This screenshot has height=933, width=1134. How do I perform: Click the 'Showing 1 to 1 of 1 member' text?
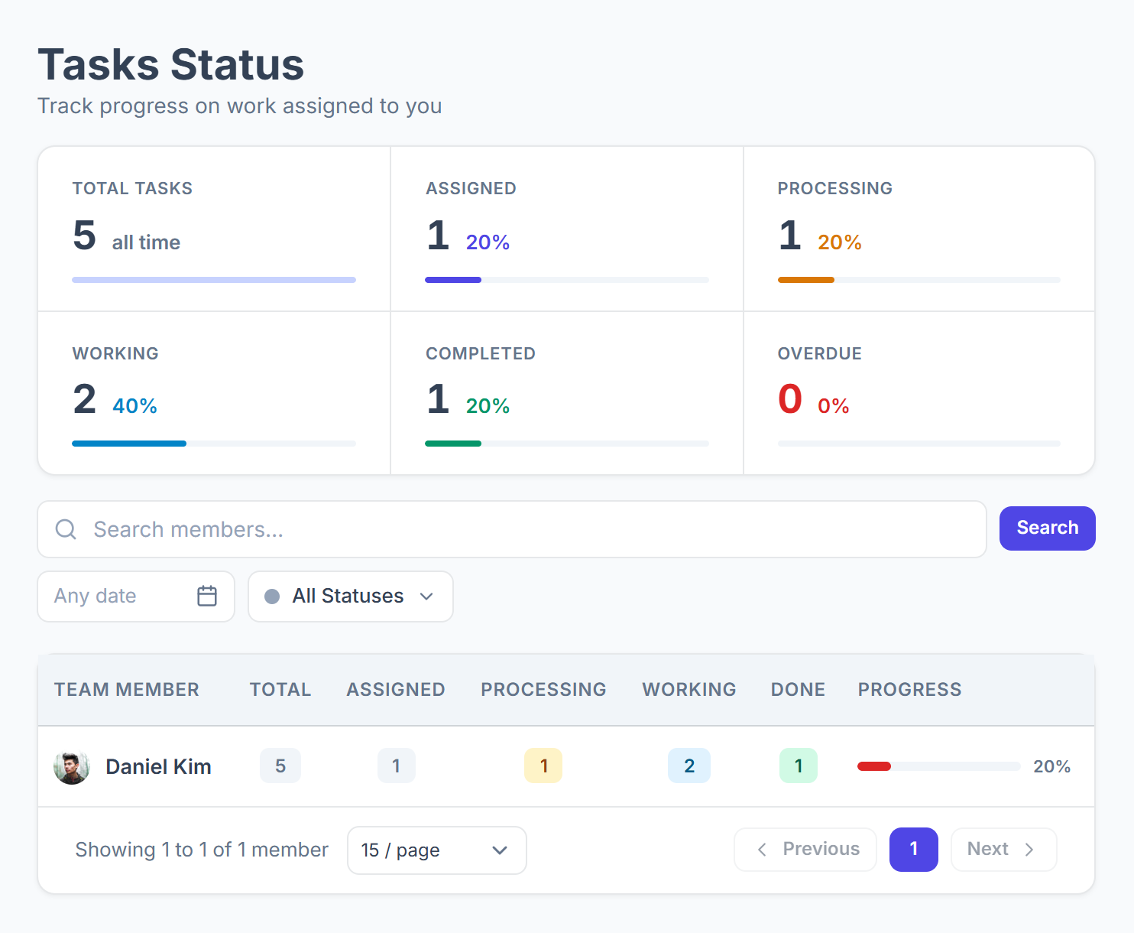[x=202, y=850]
